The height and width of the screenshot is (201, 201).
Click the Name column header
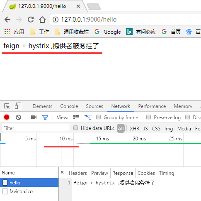[29, 173]
